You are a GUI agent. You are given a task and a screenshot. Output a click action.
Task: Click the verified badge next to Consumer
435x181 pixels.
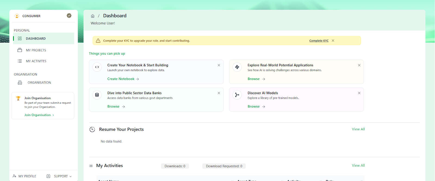click(69, 16)
